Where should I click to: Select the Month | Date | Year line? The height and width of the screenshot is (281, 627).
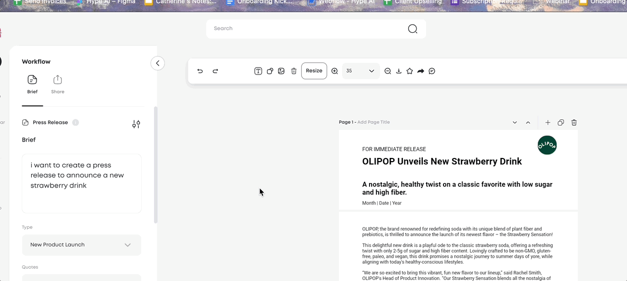382,203
